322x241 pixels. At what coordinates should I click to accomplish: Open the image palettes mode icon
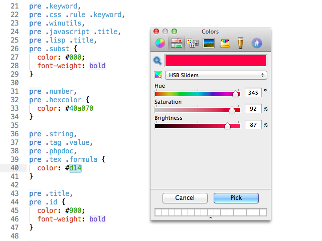[209, 43]
